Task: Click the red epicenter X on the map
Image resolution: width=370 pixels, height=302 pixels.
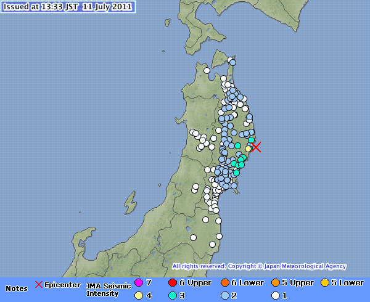Action: [x=257, y=147]
